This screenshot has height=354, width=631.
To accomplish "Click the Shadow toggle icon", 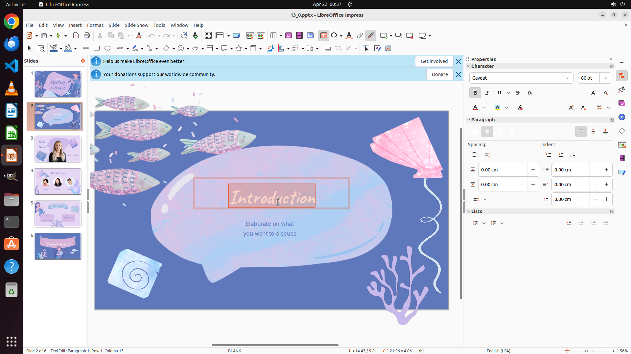I will (327, 49).
